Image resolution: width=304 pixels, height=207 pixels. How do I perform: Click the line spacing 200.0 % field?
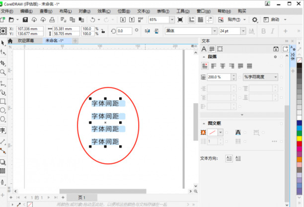coord(218,77)
